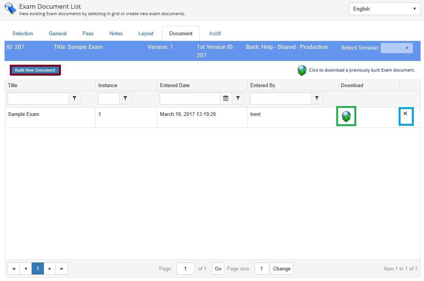Click the Go page button
This screenshot has height=281, width=424.
point(218,269)
